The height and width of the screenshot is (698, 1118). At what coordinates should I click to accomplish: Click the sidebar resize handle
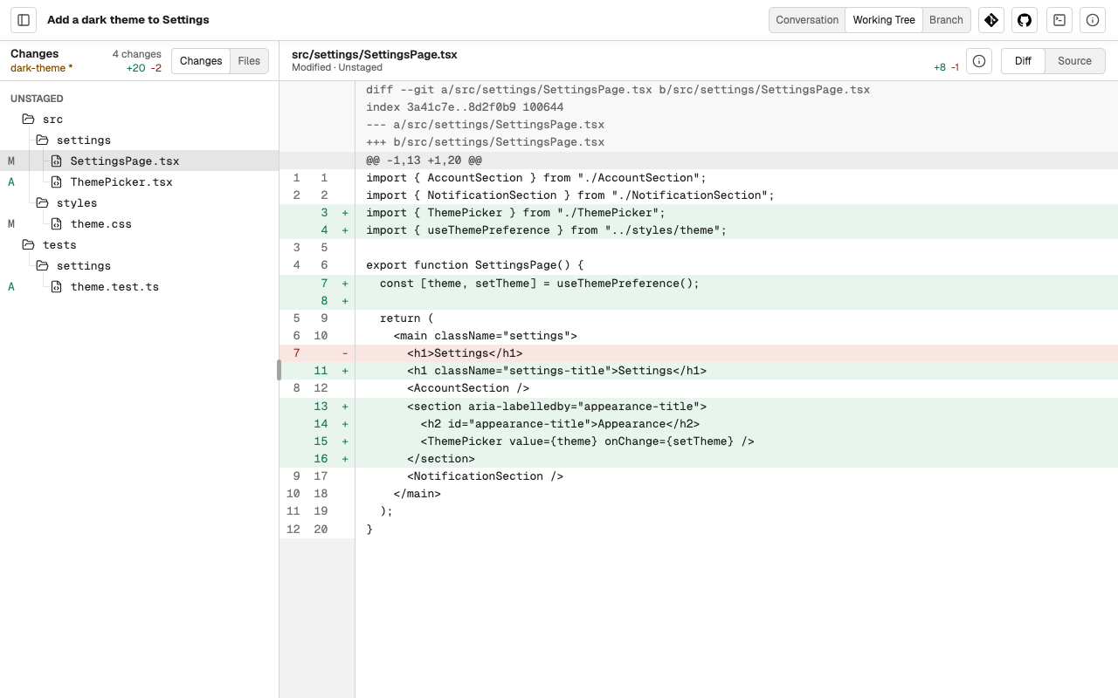pos(279,370)
